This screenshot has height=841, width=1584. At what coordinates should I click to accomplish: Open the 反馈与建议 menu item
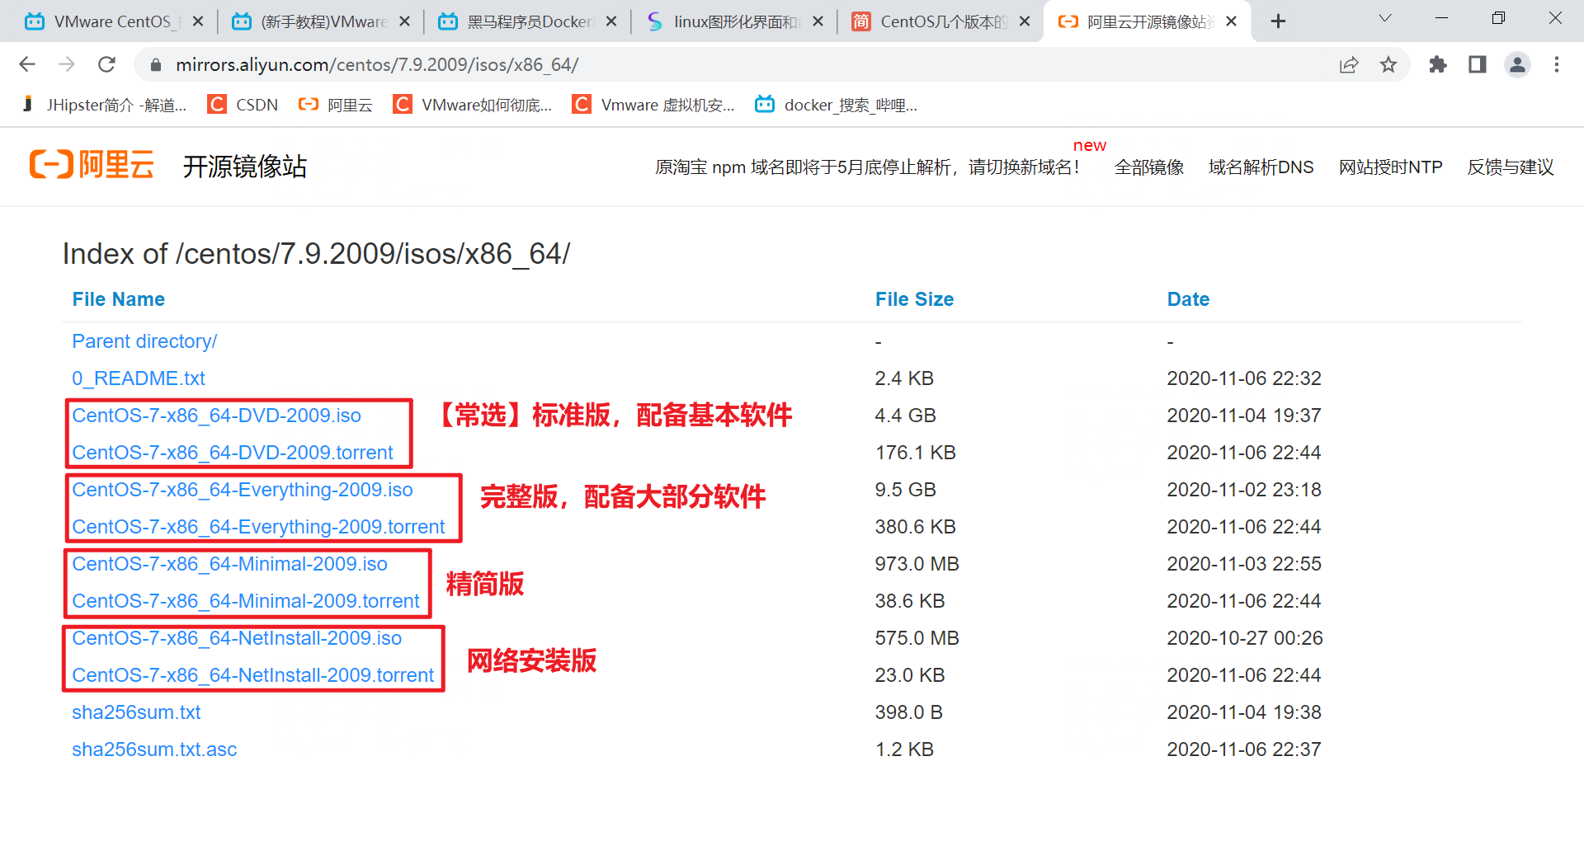[1511, 167]
